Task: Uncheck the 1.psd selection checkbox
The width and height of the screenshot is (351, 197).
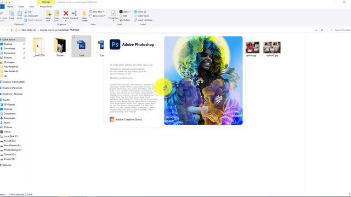Action: [x=73, y=37]
